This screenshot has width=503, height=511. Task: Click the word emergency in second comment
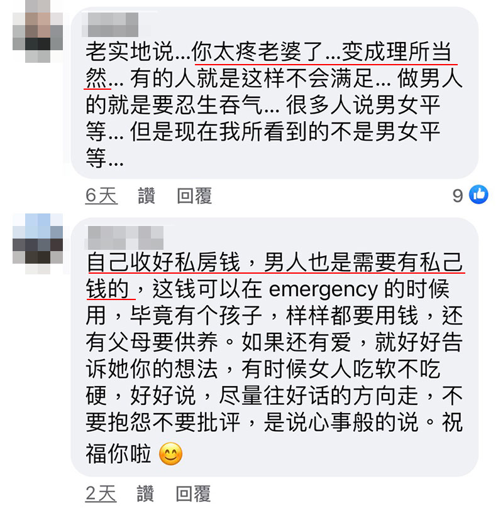pyautogui.click(x=323, y=289)
